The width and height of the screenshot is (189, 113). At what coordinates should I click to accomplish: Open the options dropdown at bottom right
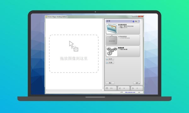coord(136,83)
